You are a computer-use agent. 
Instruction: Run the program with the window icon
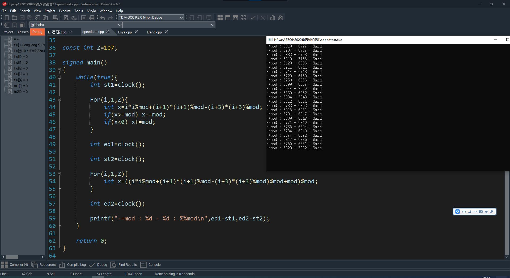pyautogui.click(x=228, y=18)
